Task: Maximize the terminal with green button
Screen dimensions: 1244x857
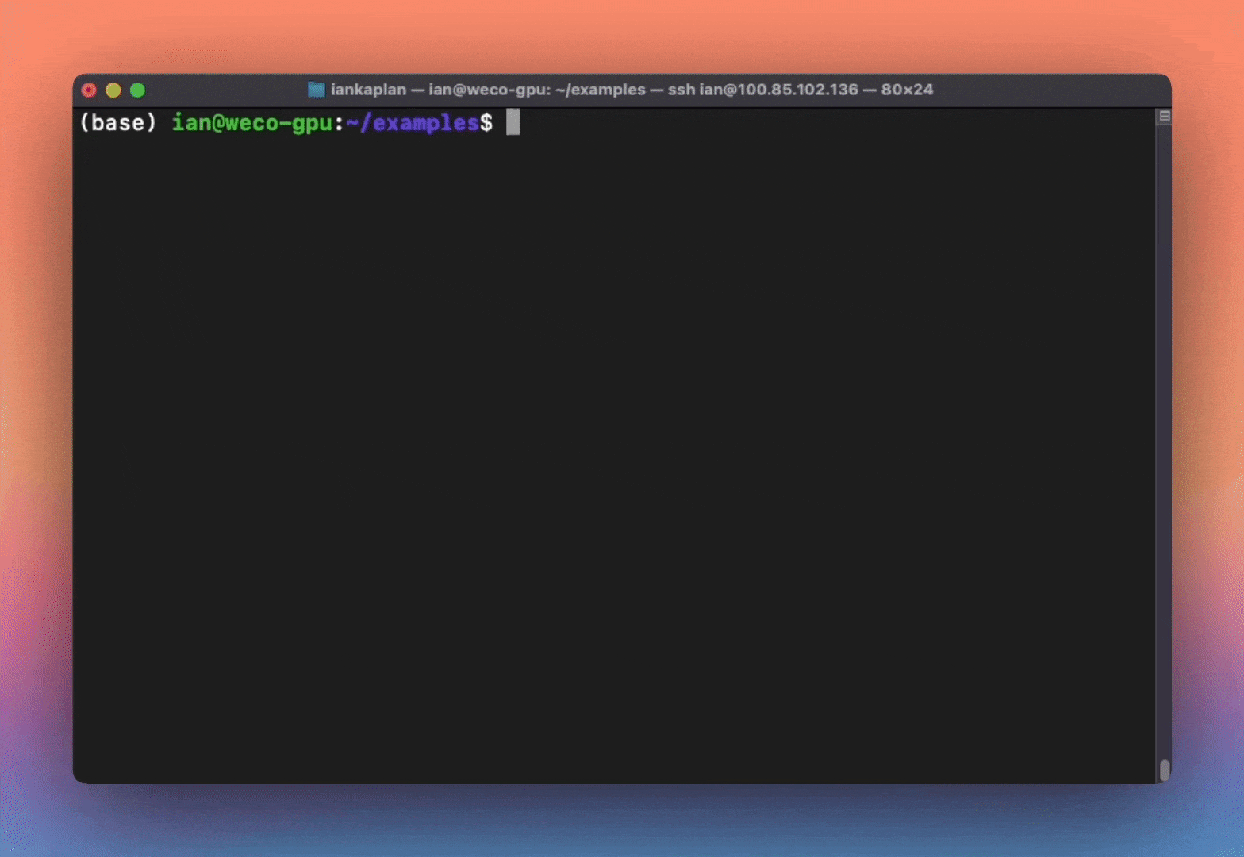Action: click(138, 90)
